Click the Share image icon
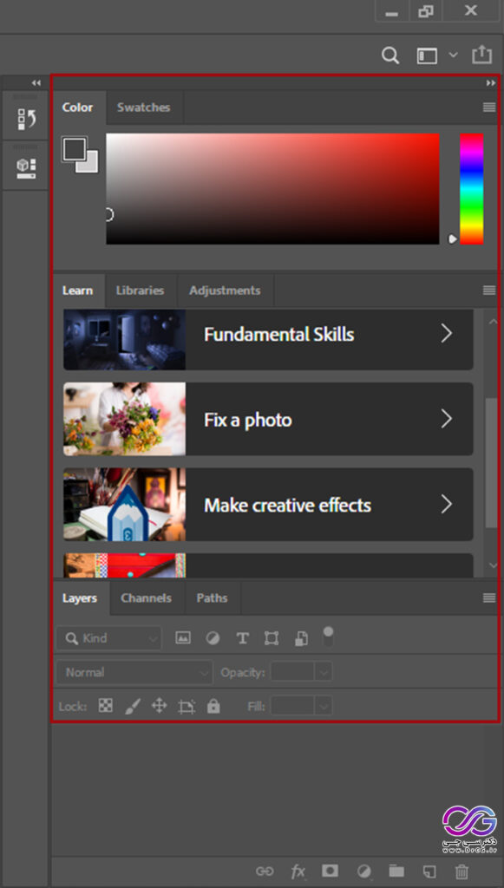Viewport: 504px width, 888px height. (481, 55)
